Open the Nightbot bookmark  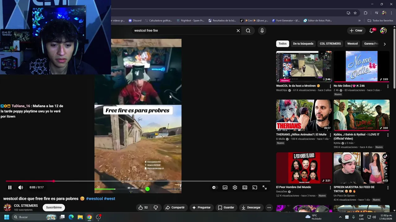[x=190, y=21]
